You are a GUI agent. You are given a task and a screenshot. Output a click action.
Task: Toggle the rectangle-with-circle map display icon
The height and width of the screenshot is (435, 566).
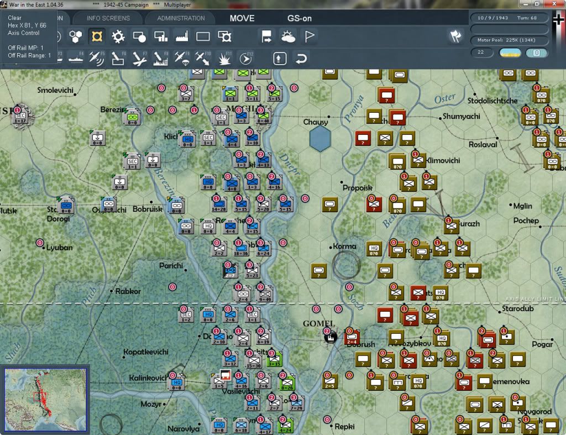[139, 36]
